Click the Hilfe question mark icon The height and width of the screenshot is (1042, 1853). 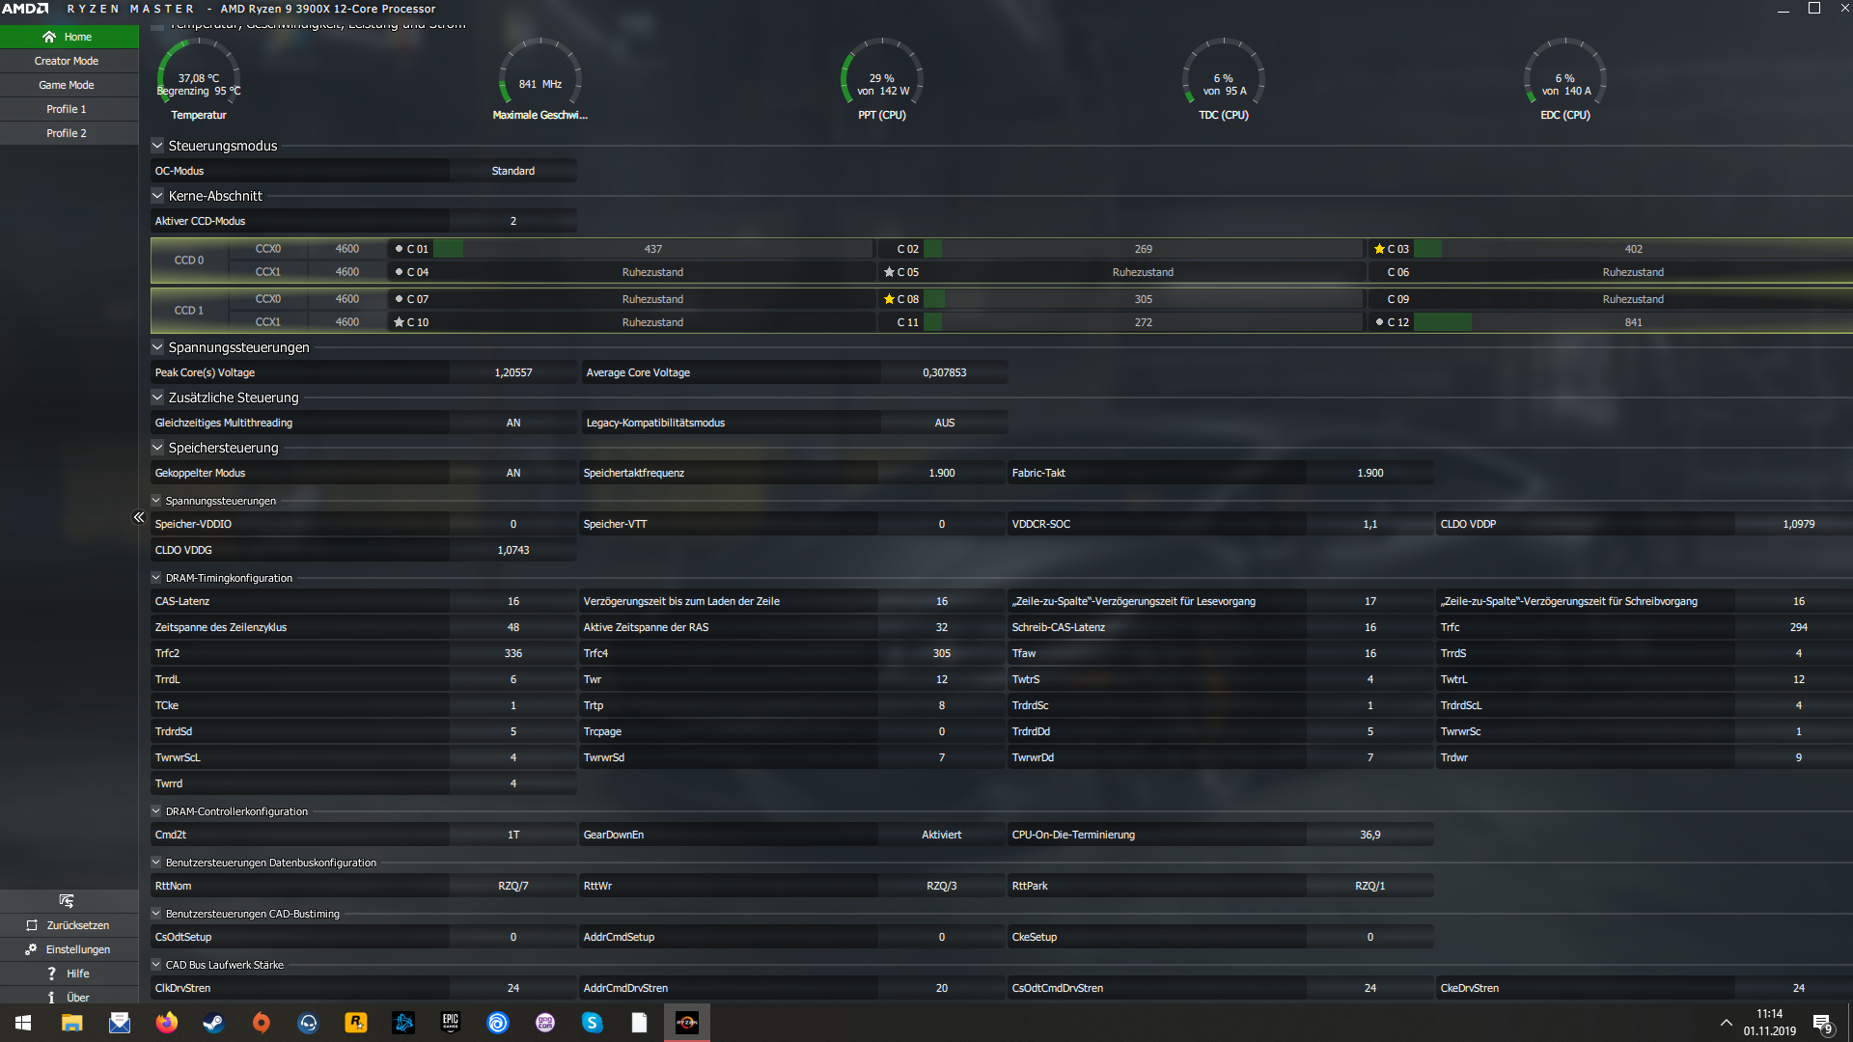click(51, 973)
